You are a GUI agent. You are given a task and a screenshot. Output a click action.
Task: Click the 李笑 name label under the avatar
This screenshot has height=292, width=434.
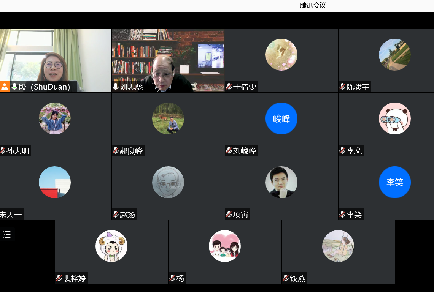[x=354, y=215]
